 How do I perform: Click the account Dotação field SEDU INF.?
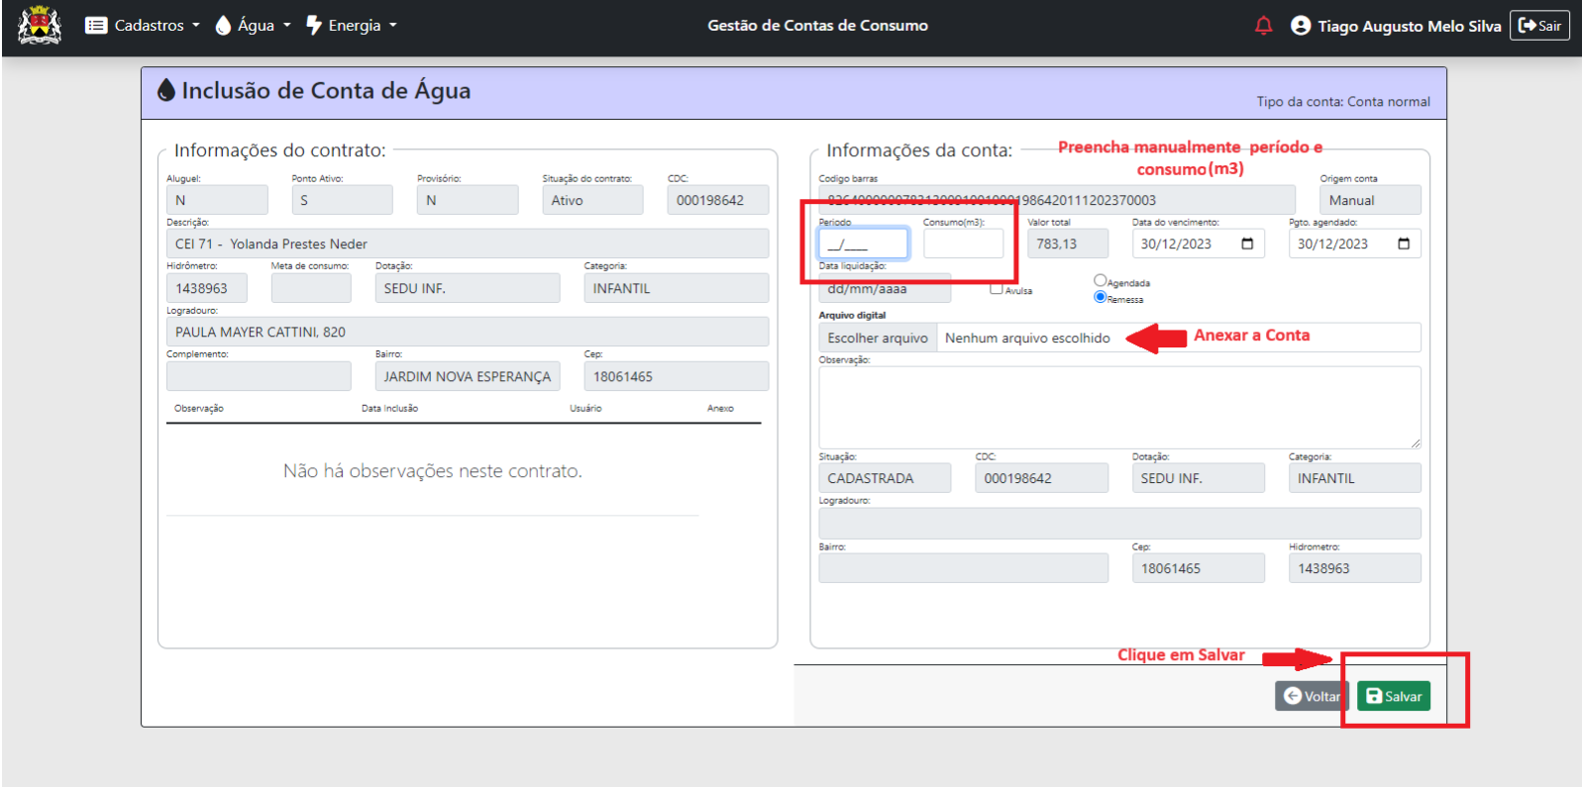(1198, 478)
